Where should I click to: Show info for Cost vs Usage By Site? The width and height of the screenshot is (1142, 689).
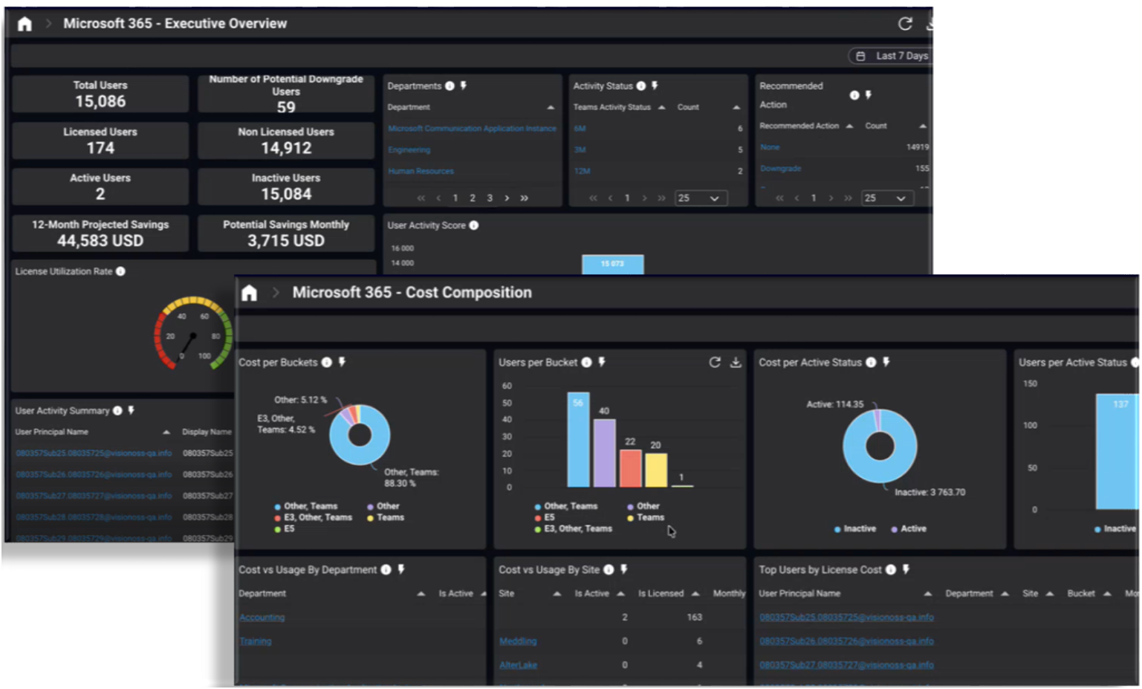pyautogui.click(x=609, y=569)
